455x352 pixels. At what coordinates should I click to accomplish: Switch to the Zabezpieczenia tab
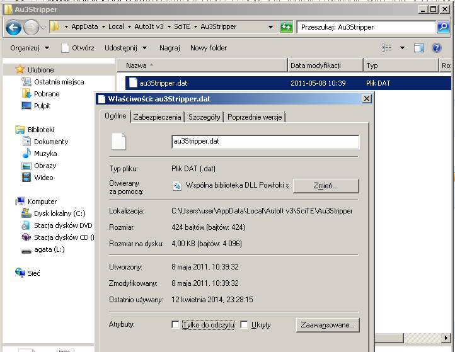click(157, 117)
